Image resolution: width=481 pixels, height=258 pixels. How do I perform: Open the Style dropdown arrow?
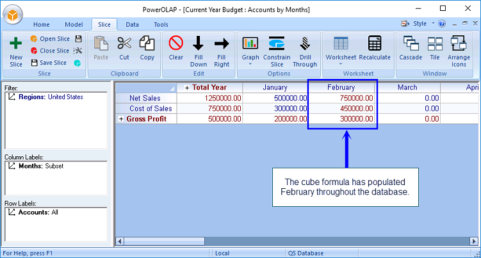click(x=433, y=23)
